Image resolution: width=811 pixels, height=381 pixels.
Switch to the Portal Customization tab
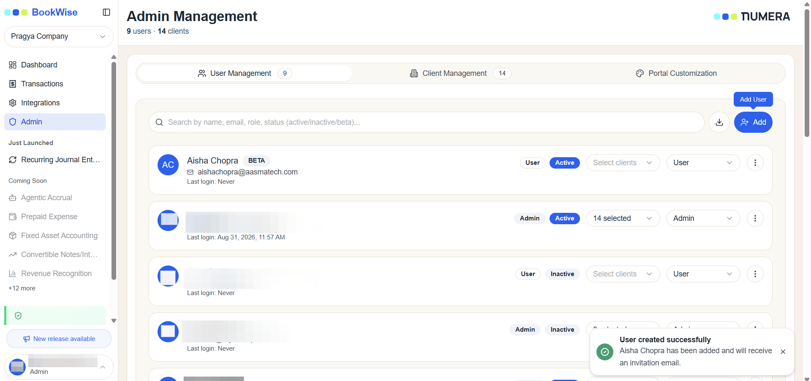tap(676, 73)
